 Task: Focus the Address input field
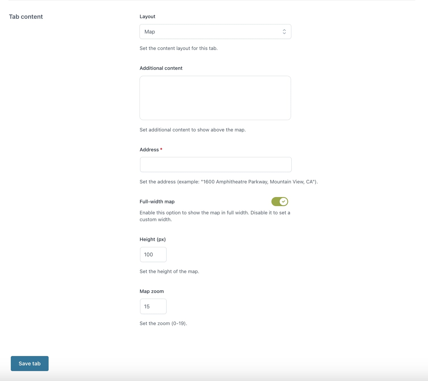point(216,165)
